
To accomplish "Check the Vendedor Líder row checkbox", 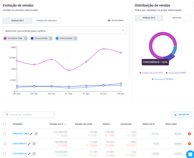I will pos(5,134).
